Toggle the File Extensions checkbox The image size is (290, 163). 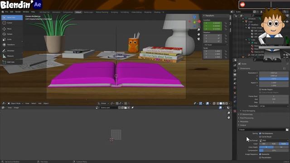coord(260,134)
